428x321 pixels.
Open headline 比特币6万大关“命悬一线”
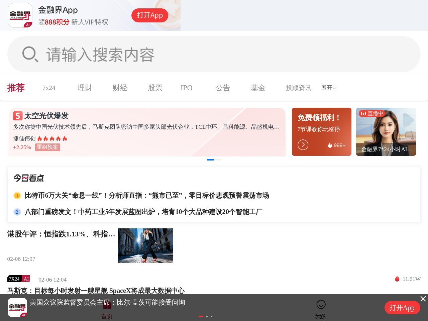pyautogui.click(x=147, y=195)
